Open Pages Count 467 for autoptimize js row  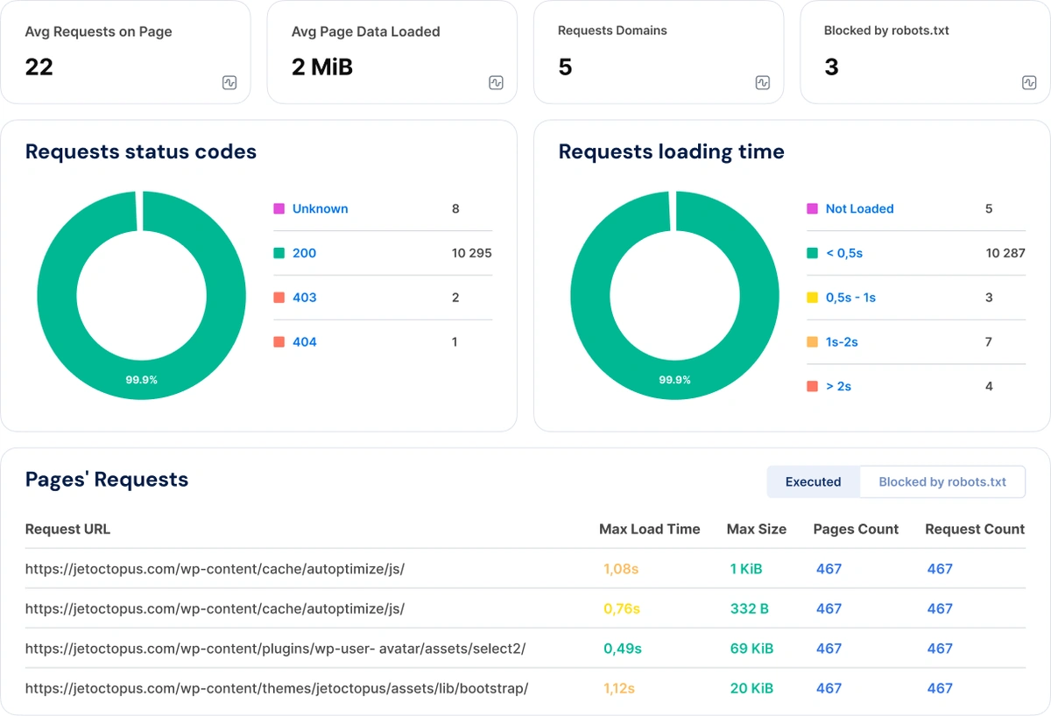(x=829, y=568)
